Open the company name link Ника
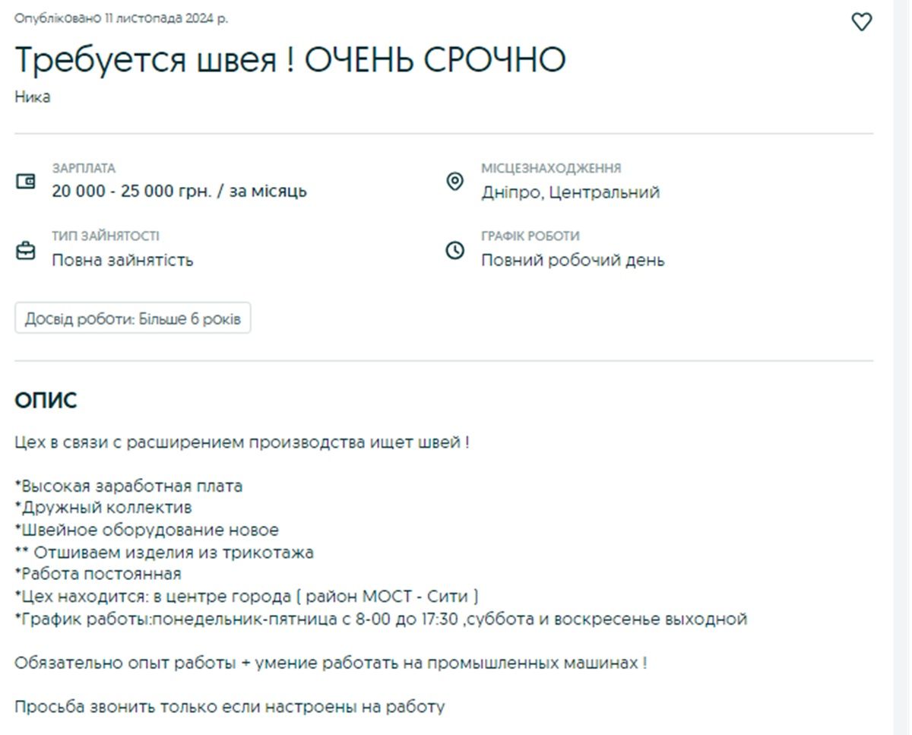Image resolution: width=912 pixels, height=735 pixels. 33,97
